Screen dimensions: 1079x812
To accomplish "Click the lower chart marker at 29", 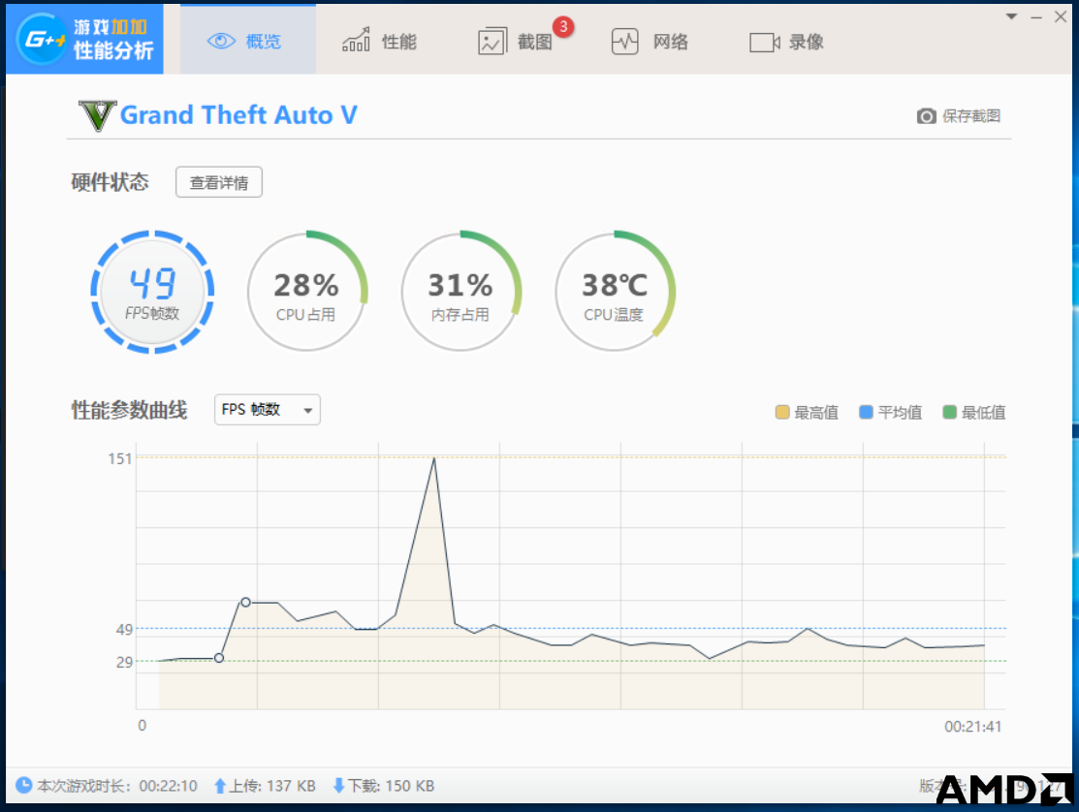I will 219,658.
